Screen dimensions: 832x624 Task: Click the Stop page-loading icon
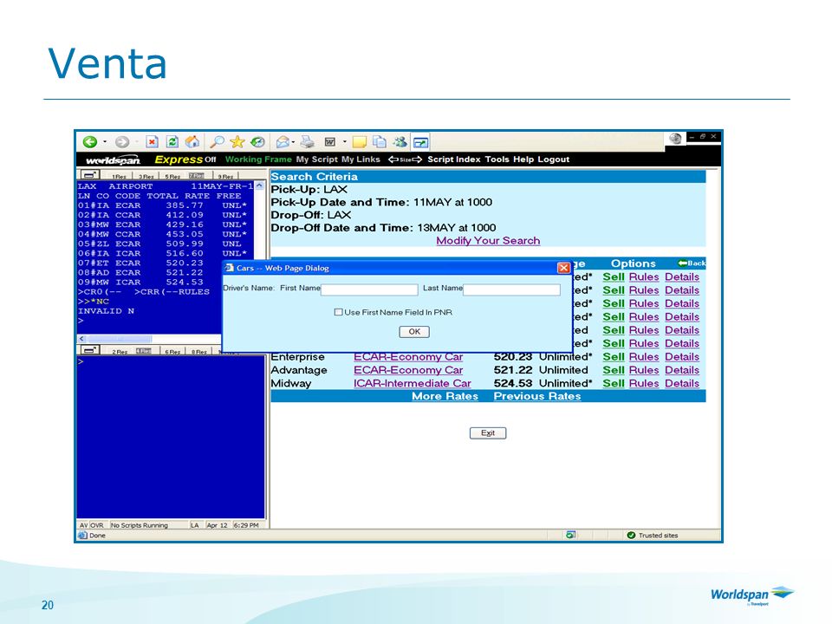pyautogui.click(x=153, y=141)
